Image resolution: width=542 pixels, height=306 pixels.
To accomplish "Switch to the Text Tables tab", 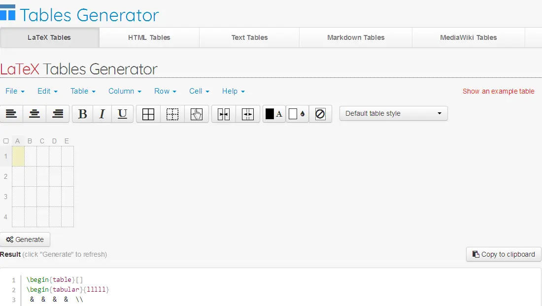I will coord(250,37).
